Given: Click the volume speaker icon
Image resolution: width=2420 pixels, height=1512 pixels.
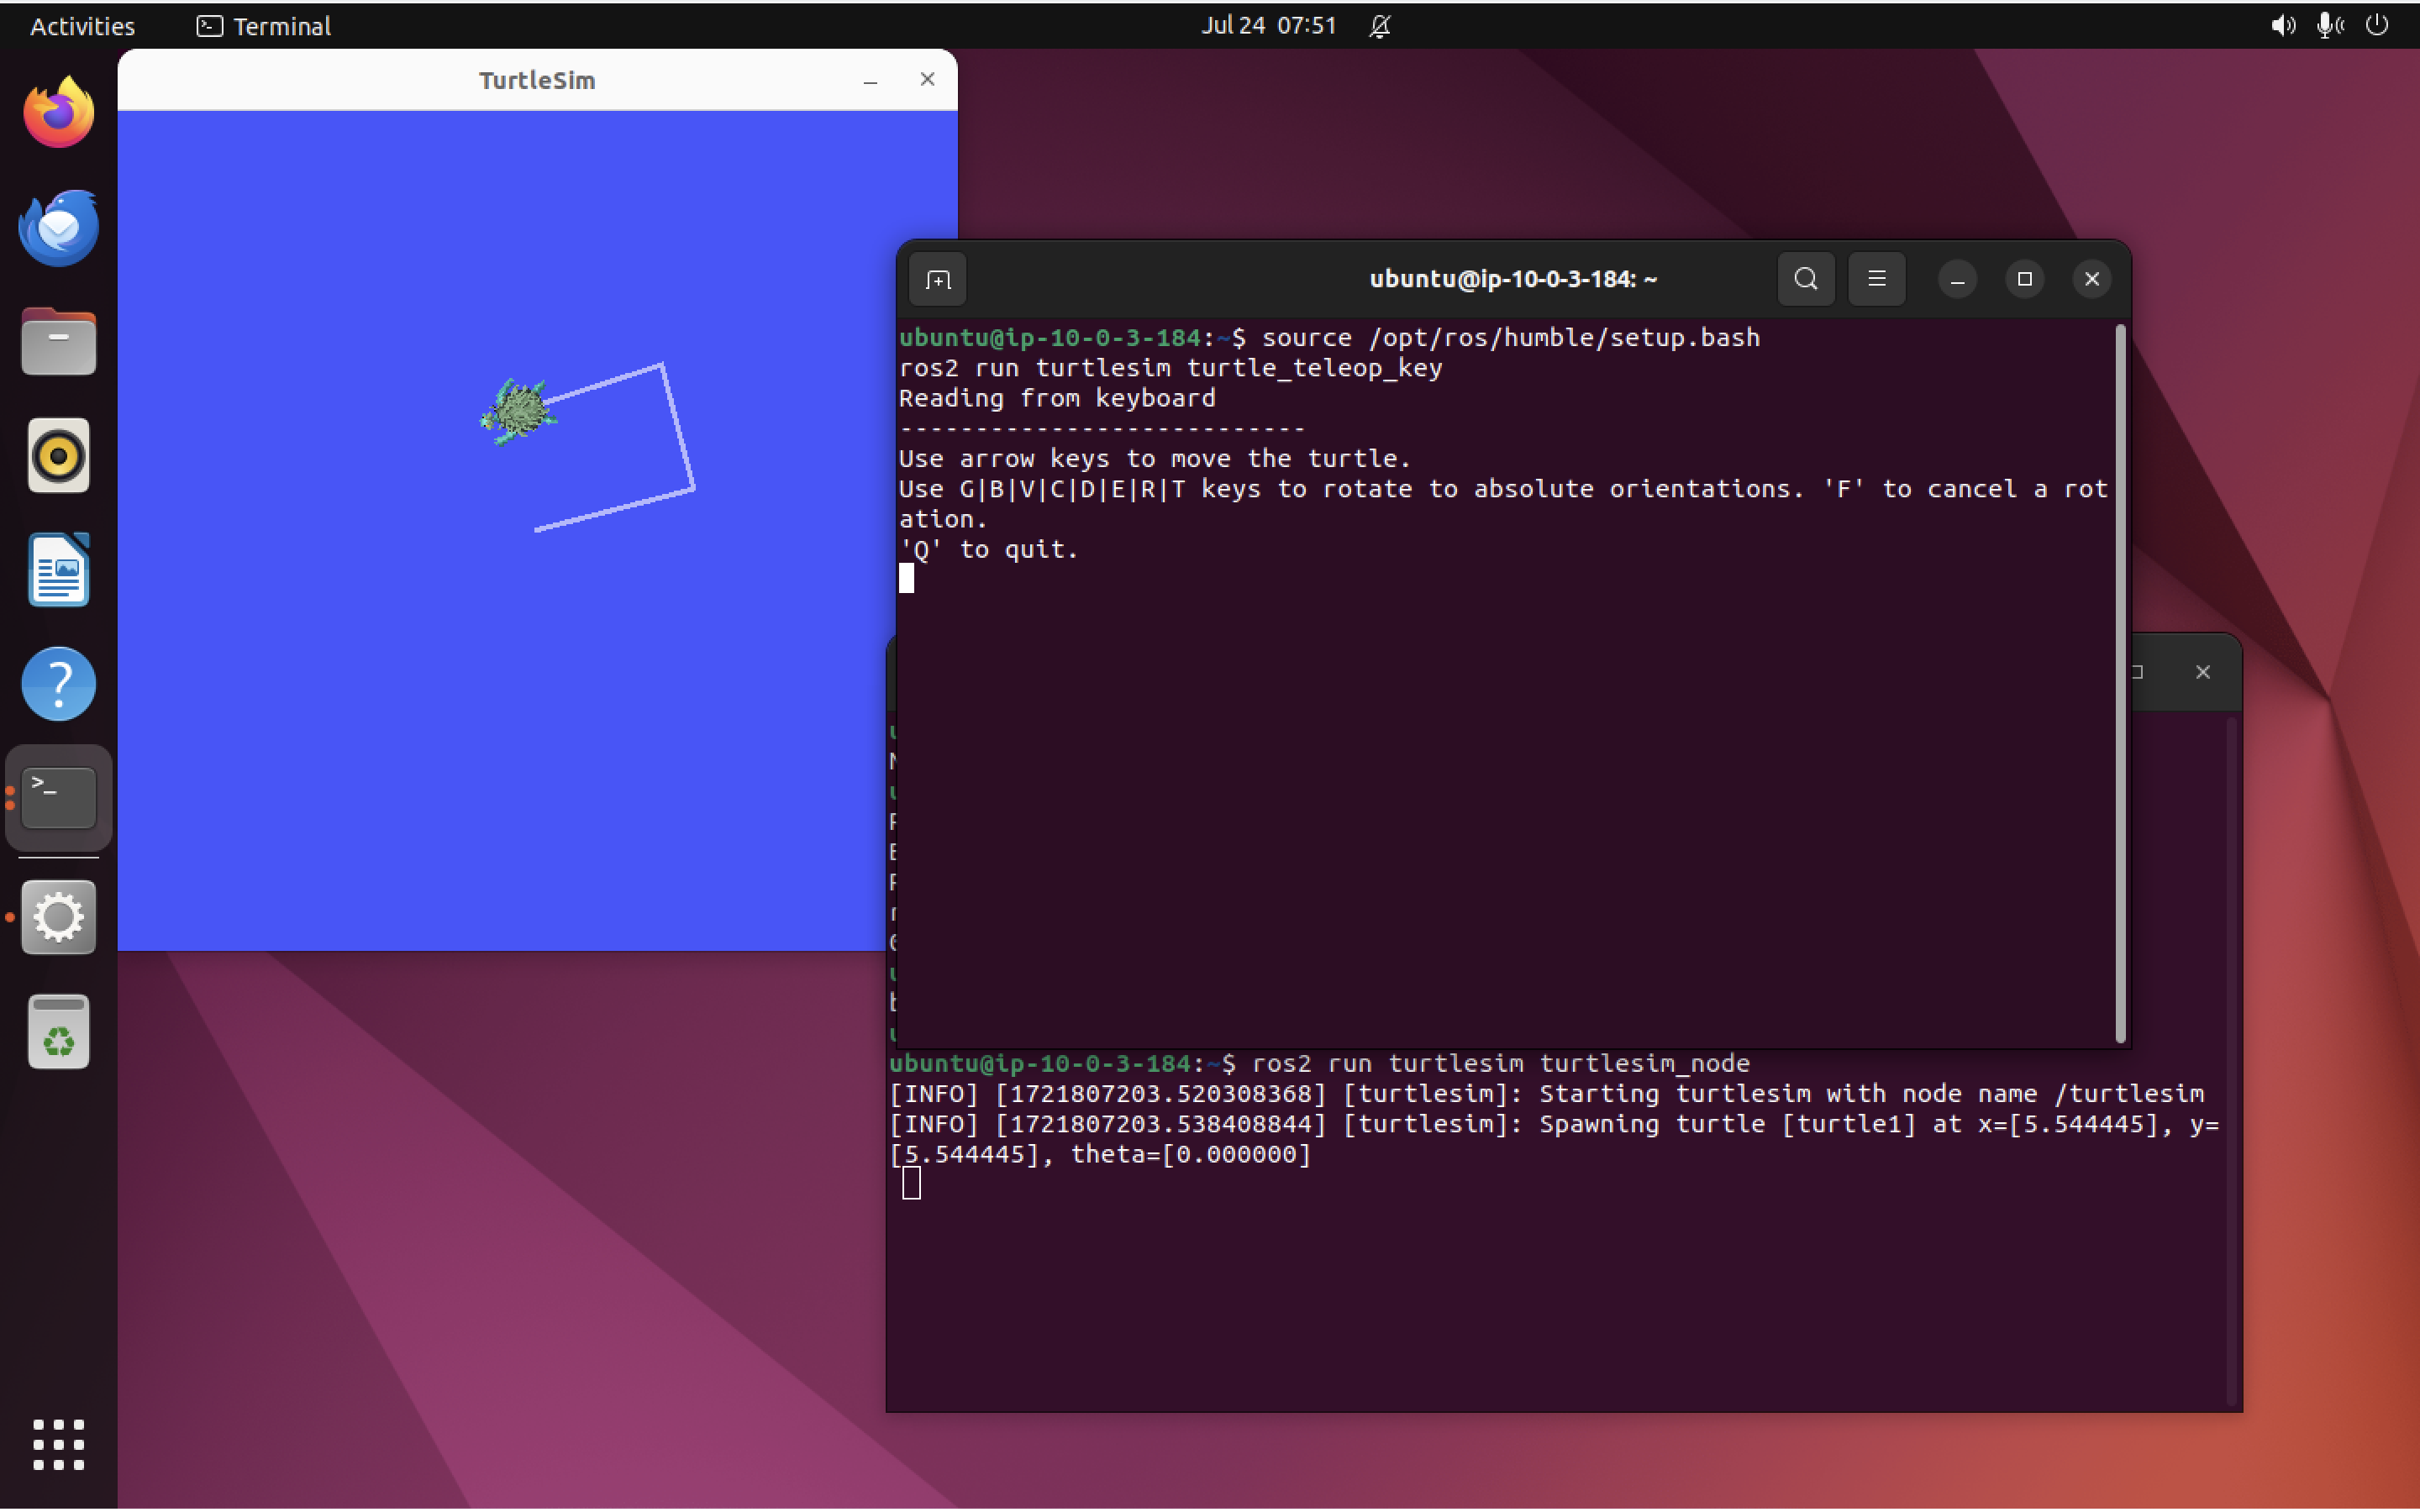Looking at the screenshot, I should coord(2282,26).
